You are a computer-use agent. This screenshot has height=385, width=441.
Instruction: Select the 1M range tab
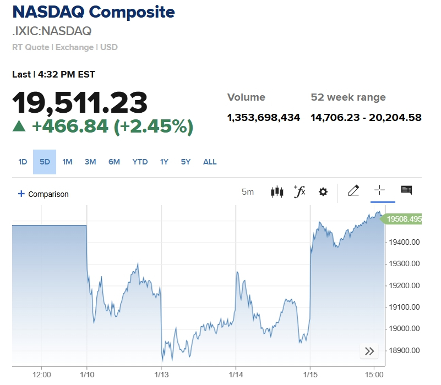click(x=67, y=162)
